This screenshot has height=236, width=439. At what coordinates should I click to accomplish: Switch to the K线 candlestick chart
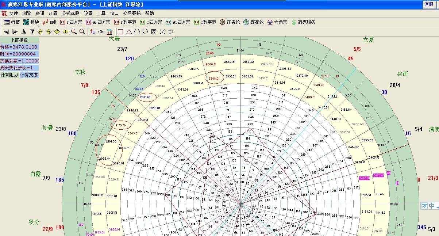coord(50,22)
